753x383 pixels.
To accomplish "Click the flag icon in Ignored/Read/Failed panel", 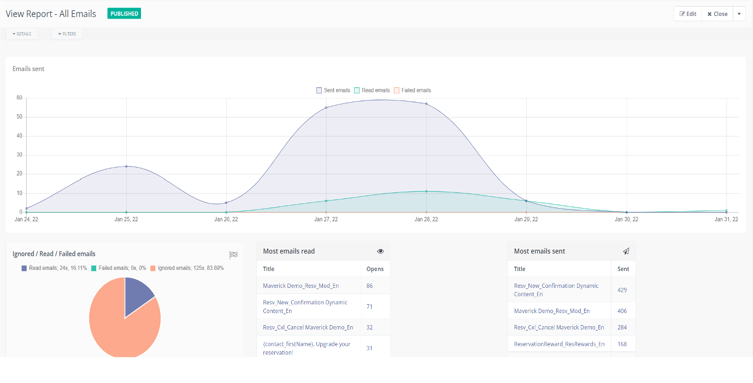I will click(x=233, y=255).
